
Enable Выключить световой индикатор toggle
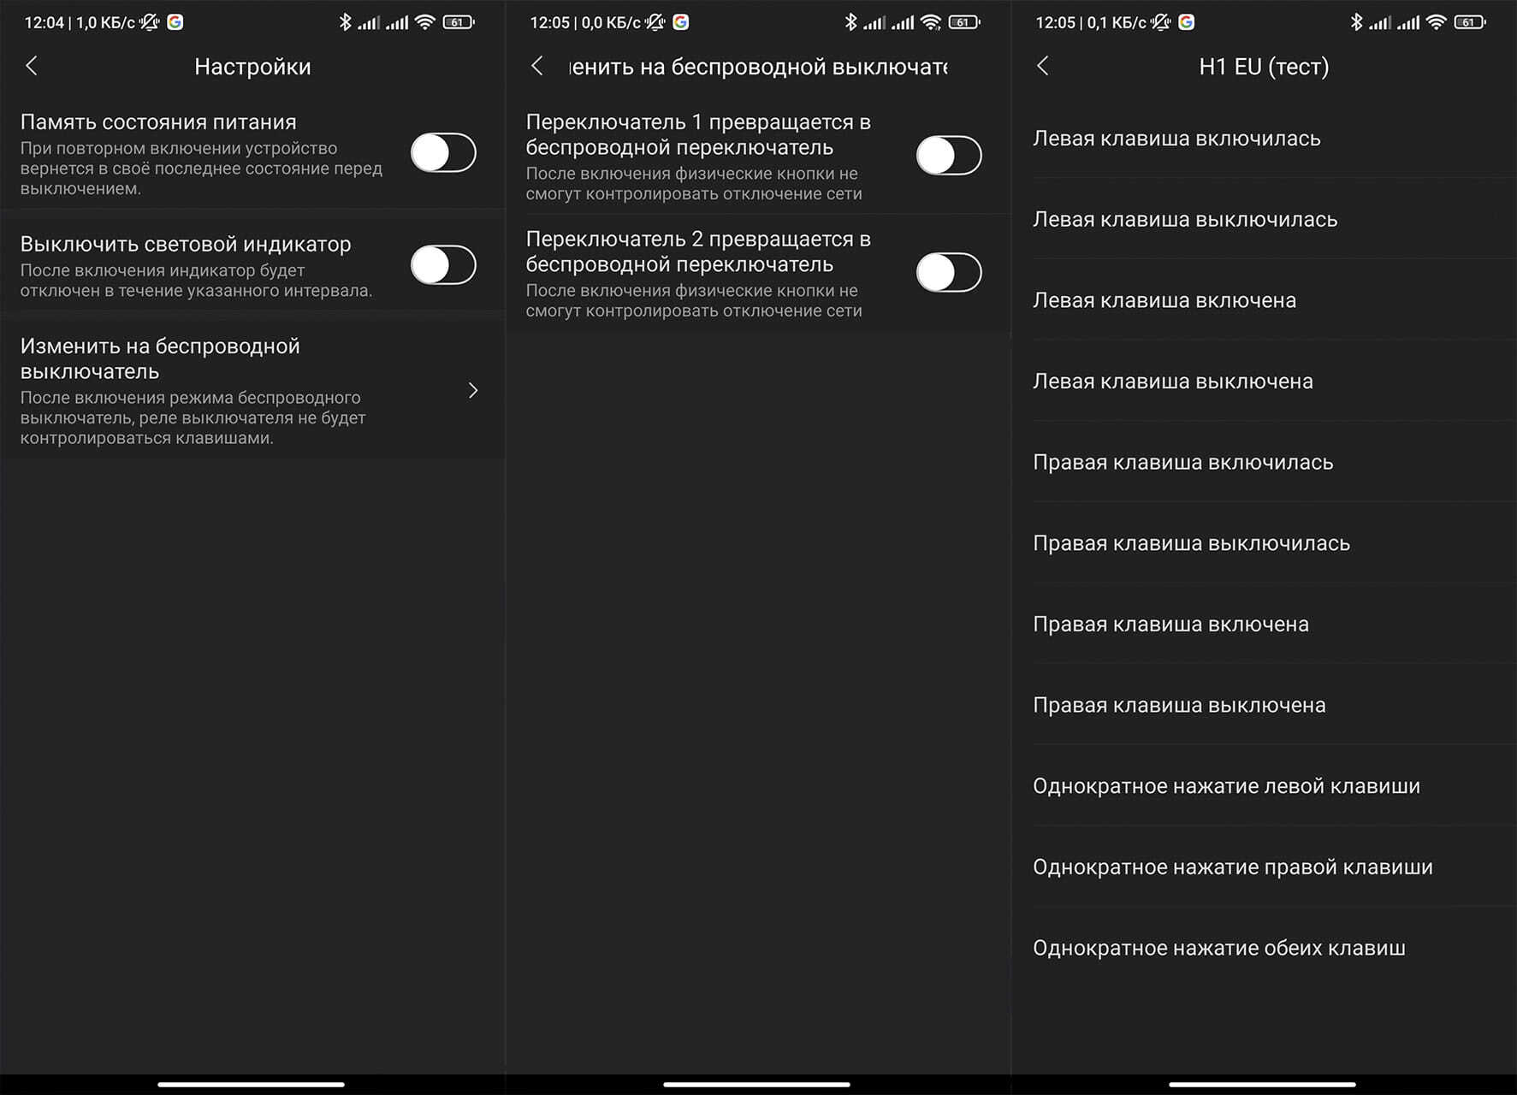(443, 265)
